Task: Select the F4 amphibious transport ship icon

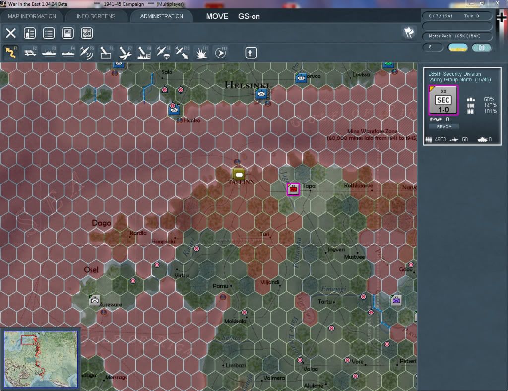Action: click(68, 52)
